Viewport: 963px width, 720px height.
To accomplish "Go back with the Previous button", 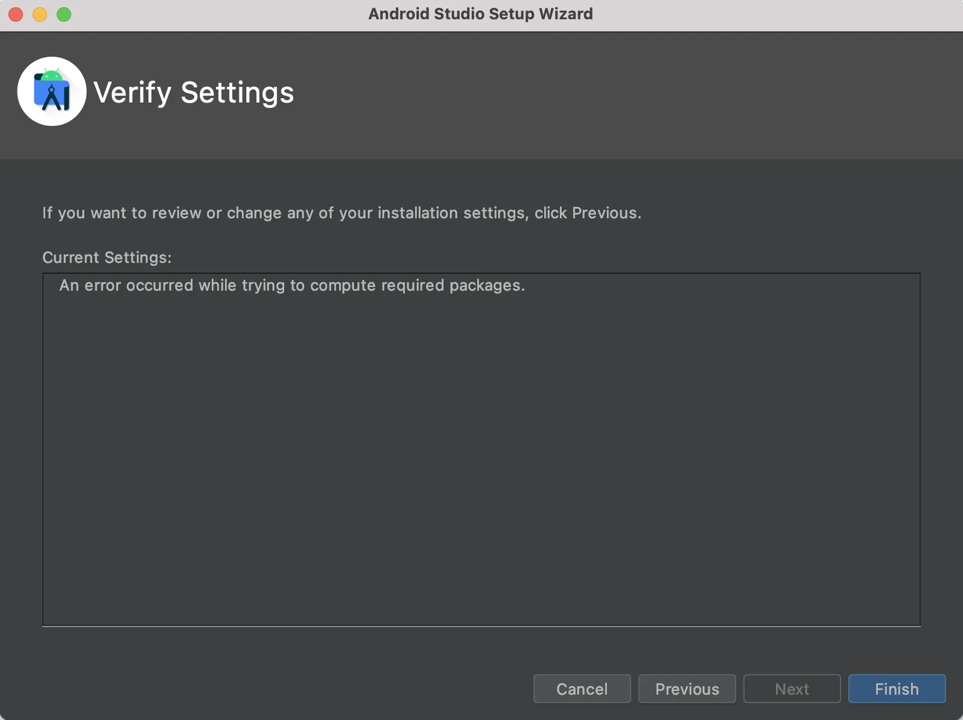I will (x=687, y=689).
